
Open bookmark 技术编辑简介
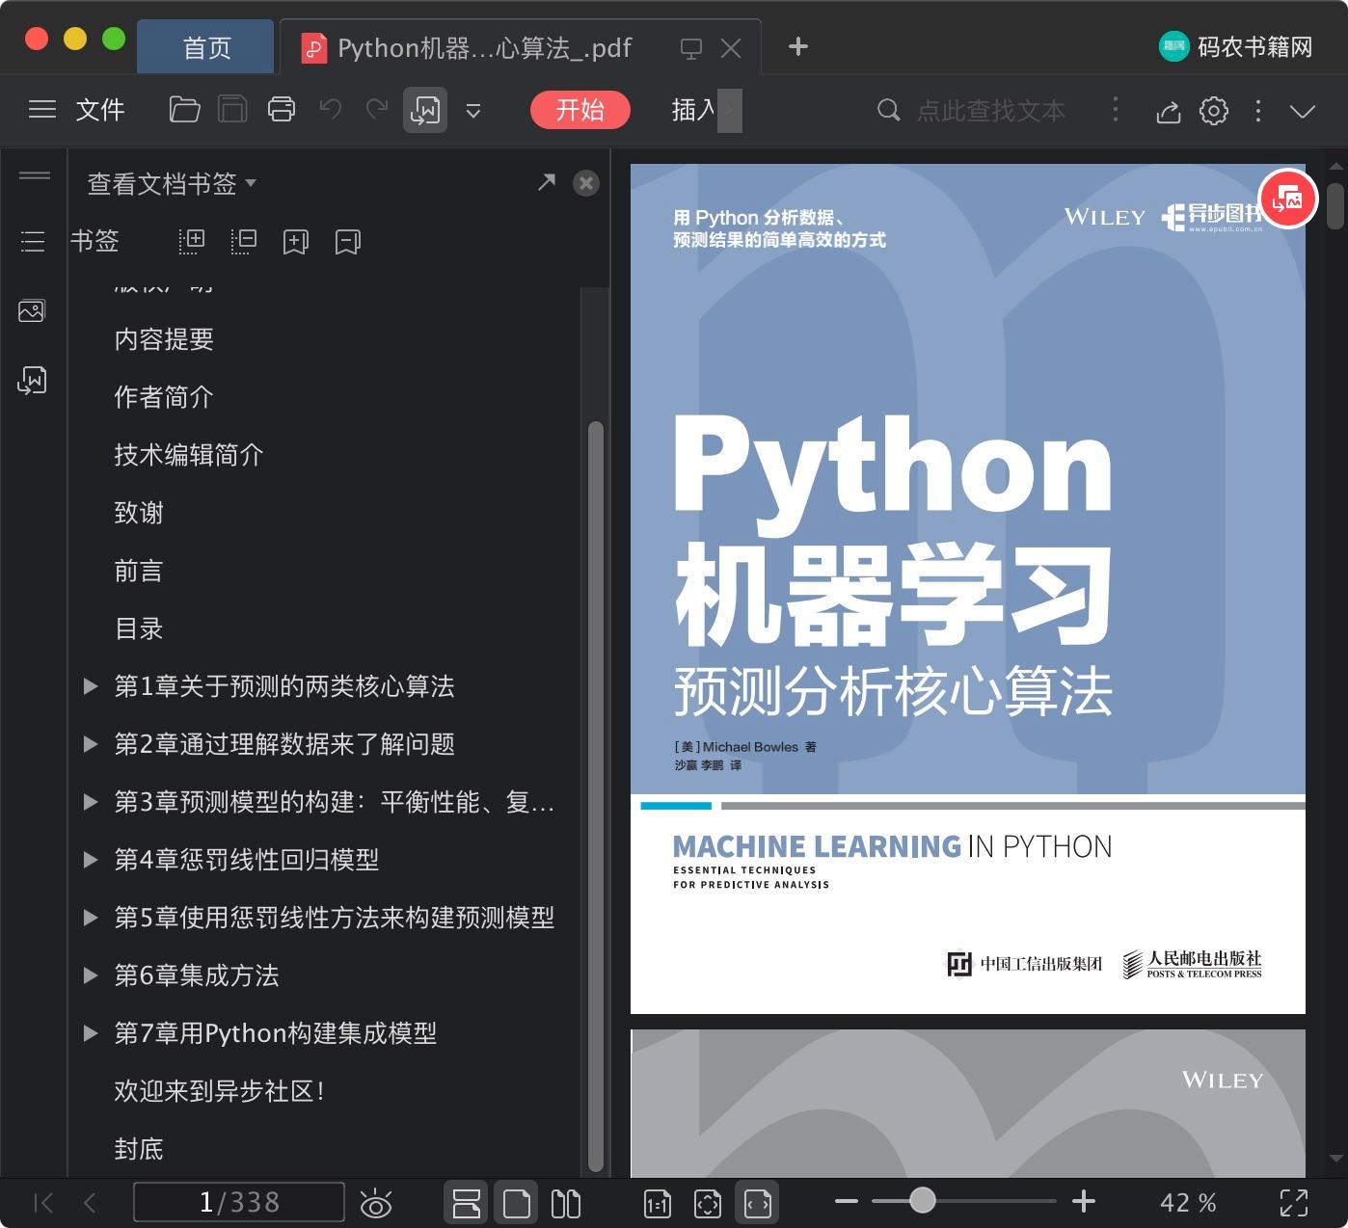[189, 455]
